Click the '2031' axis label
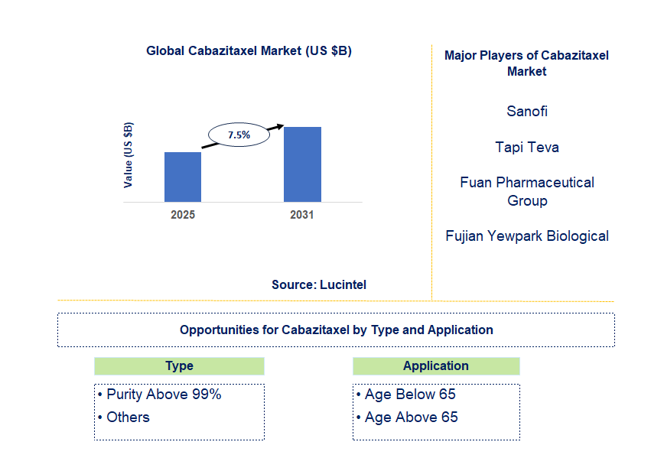Viewport: 664px width, 471px height. click(x=302, y=215)
